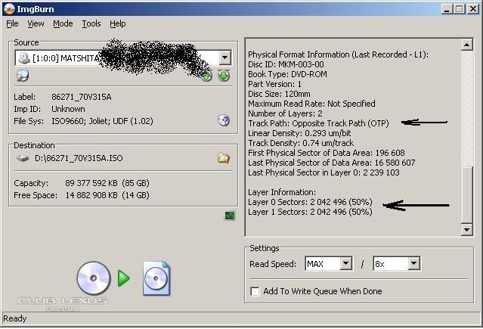Open the File menu
The height and width of the screenshot is (329, 483).
coord(12,23)
